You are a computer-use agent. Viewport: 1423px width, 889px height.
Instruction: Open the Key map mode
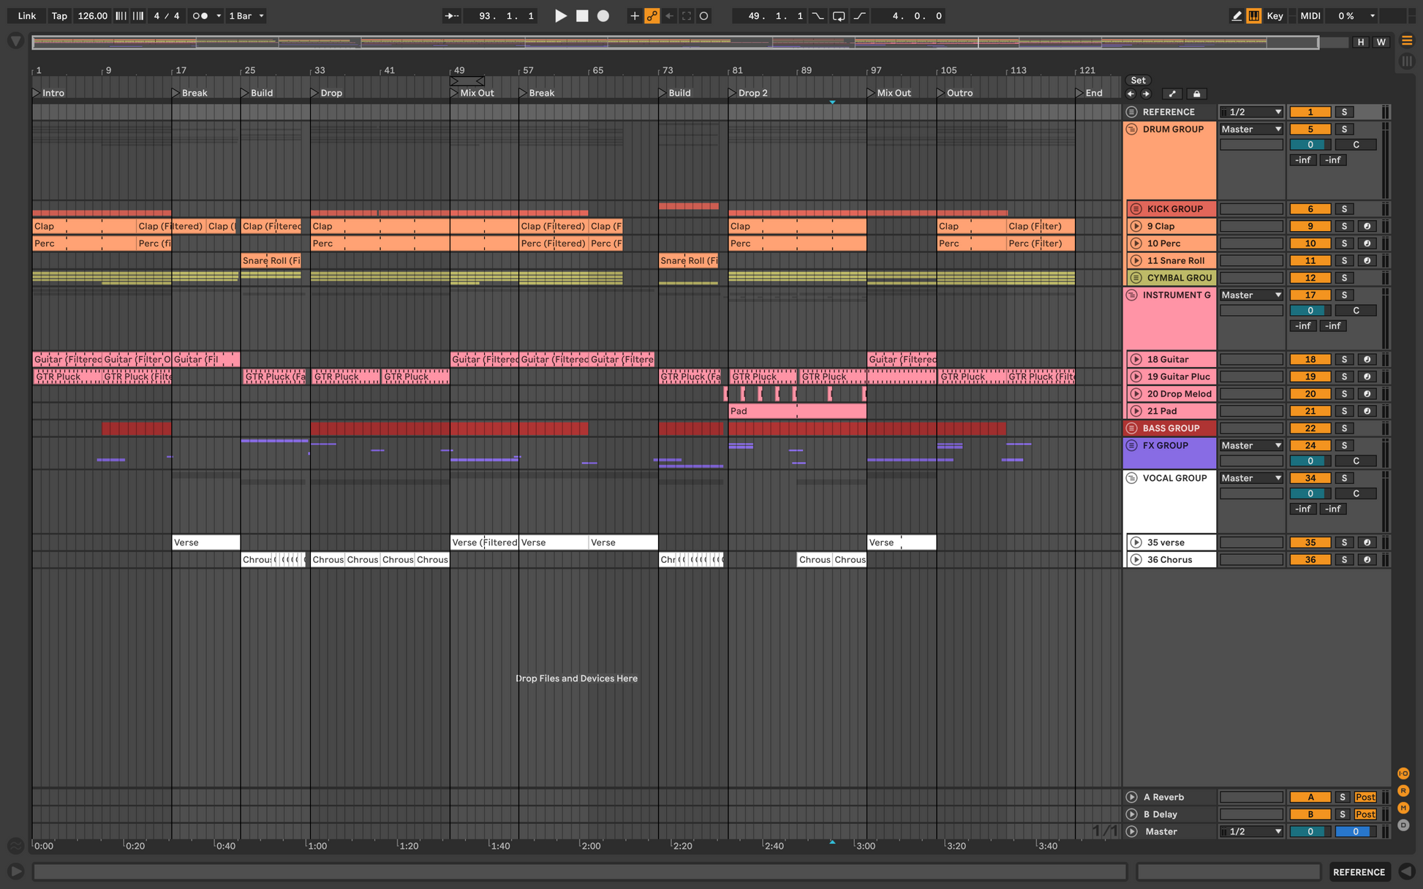(x=1275, y=16)
